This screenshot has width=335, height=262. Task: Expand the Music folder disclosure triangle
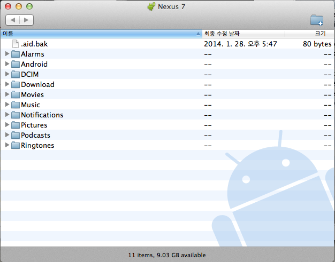click(7, 105)
